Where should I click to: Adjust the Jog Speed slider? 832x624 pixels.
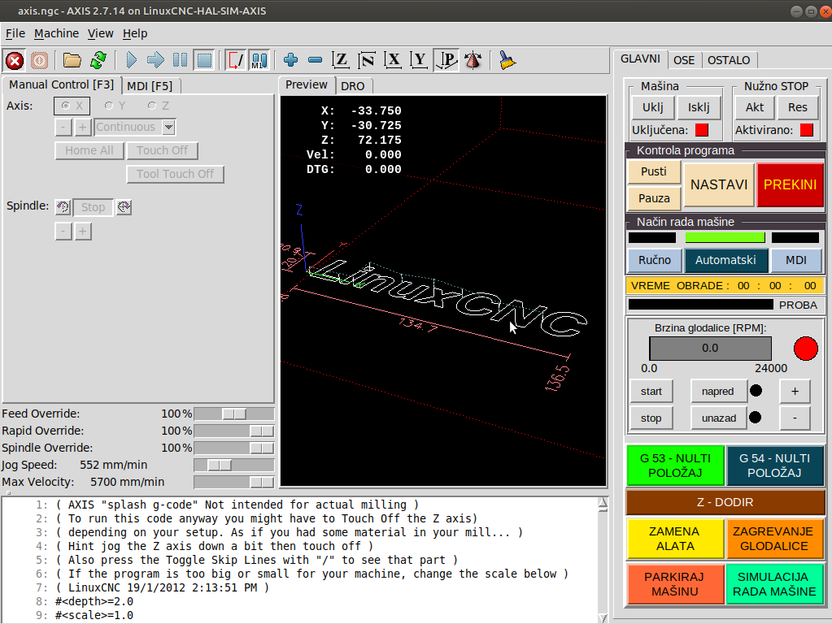(234, 465)
